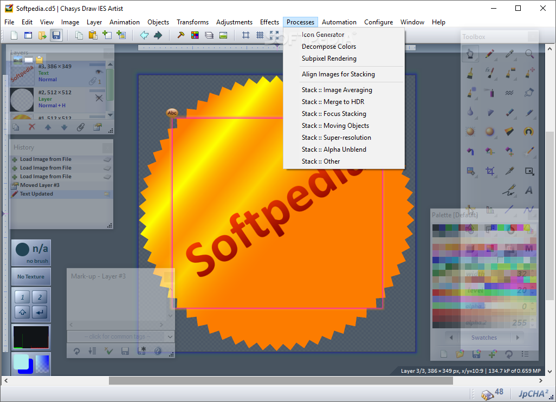Select the water drop blur tool
This screenshot has height=402, width=556.
tap(470, 112)
